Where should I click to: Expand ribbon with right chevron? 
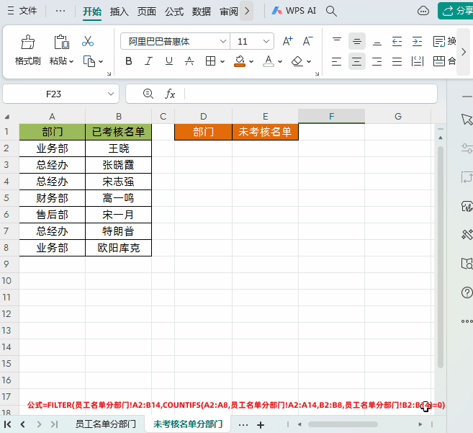click(x=464, y=52)
